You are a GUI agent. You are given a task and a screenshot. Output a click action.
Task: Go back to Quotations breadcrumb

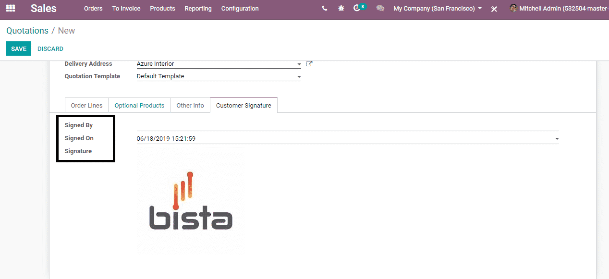tap(27, 31)
